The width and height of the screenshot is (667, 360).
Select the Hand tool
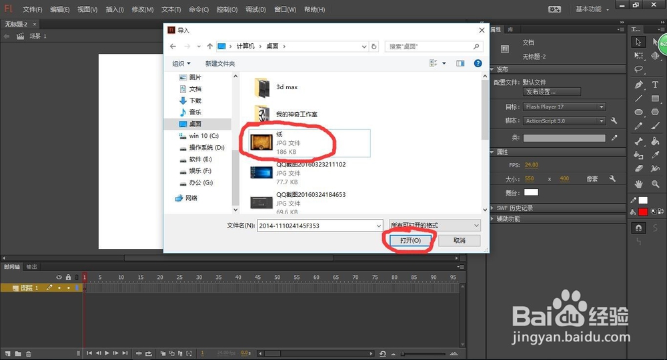(638, 184)
